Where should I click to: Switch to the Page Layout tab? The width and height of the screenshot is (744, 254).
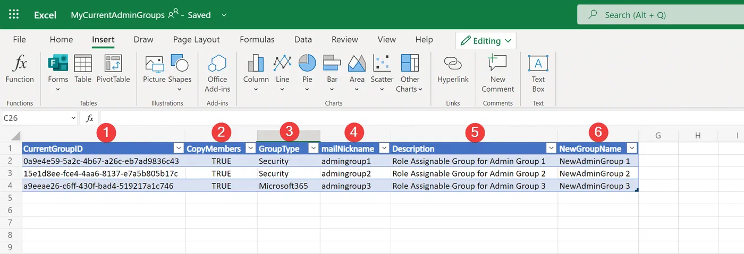pos(197,39)
